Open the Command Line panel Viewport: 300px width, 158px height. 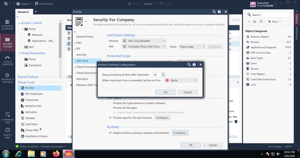coord(8,117)
